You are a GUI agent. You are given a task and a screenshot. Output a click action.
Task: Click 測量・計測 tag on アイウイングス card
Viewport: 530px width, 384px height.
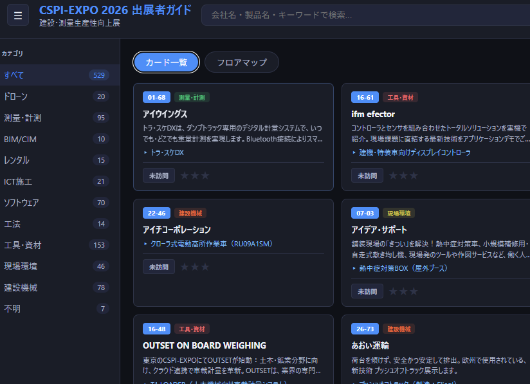pyautogui.click(x=192, y=97)
